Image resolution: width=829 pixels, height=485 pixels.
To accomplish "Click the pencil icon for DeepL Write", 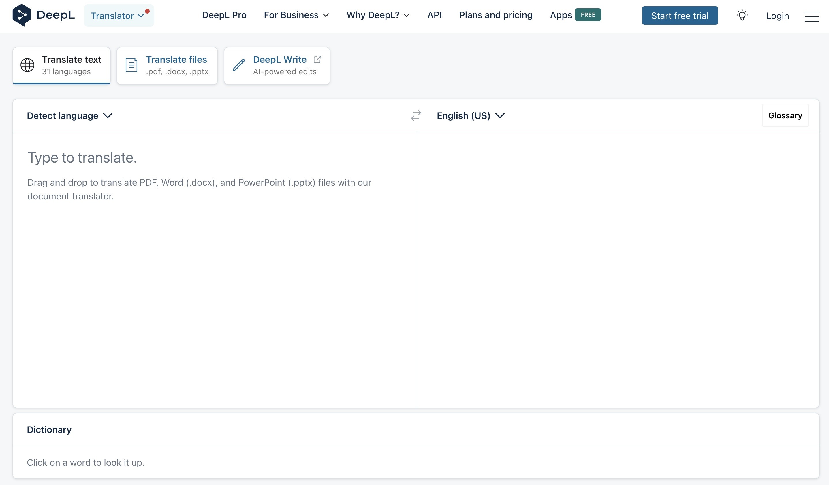I will [238, 65].
